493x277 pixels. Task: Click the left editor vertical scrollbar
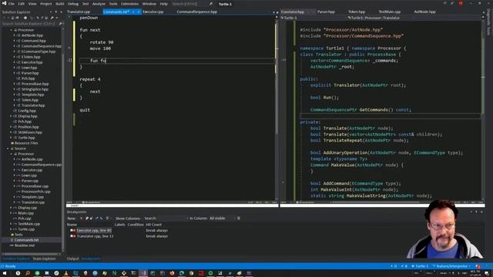[x=277, y=107]
